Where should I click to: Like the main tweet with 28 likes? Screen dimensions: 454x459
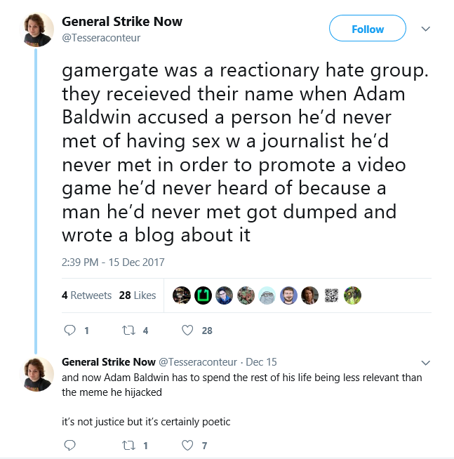pyautogui.click(x=187, y=330)
